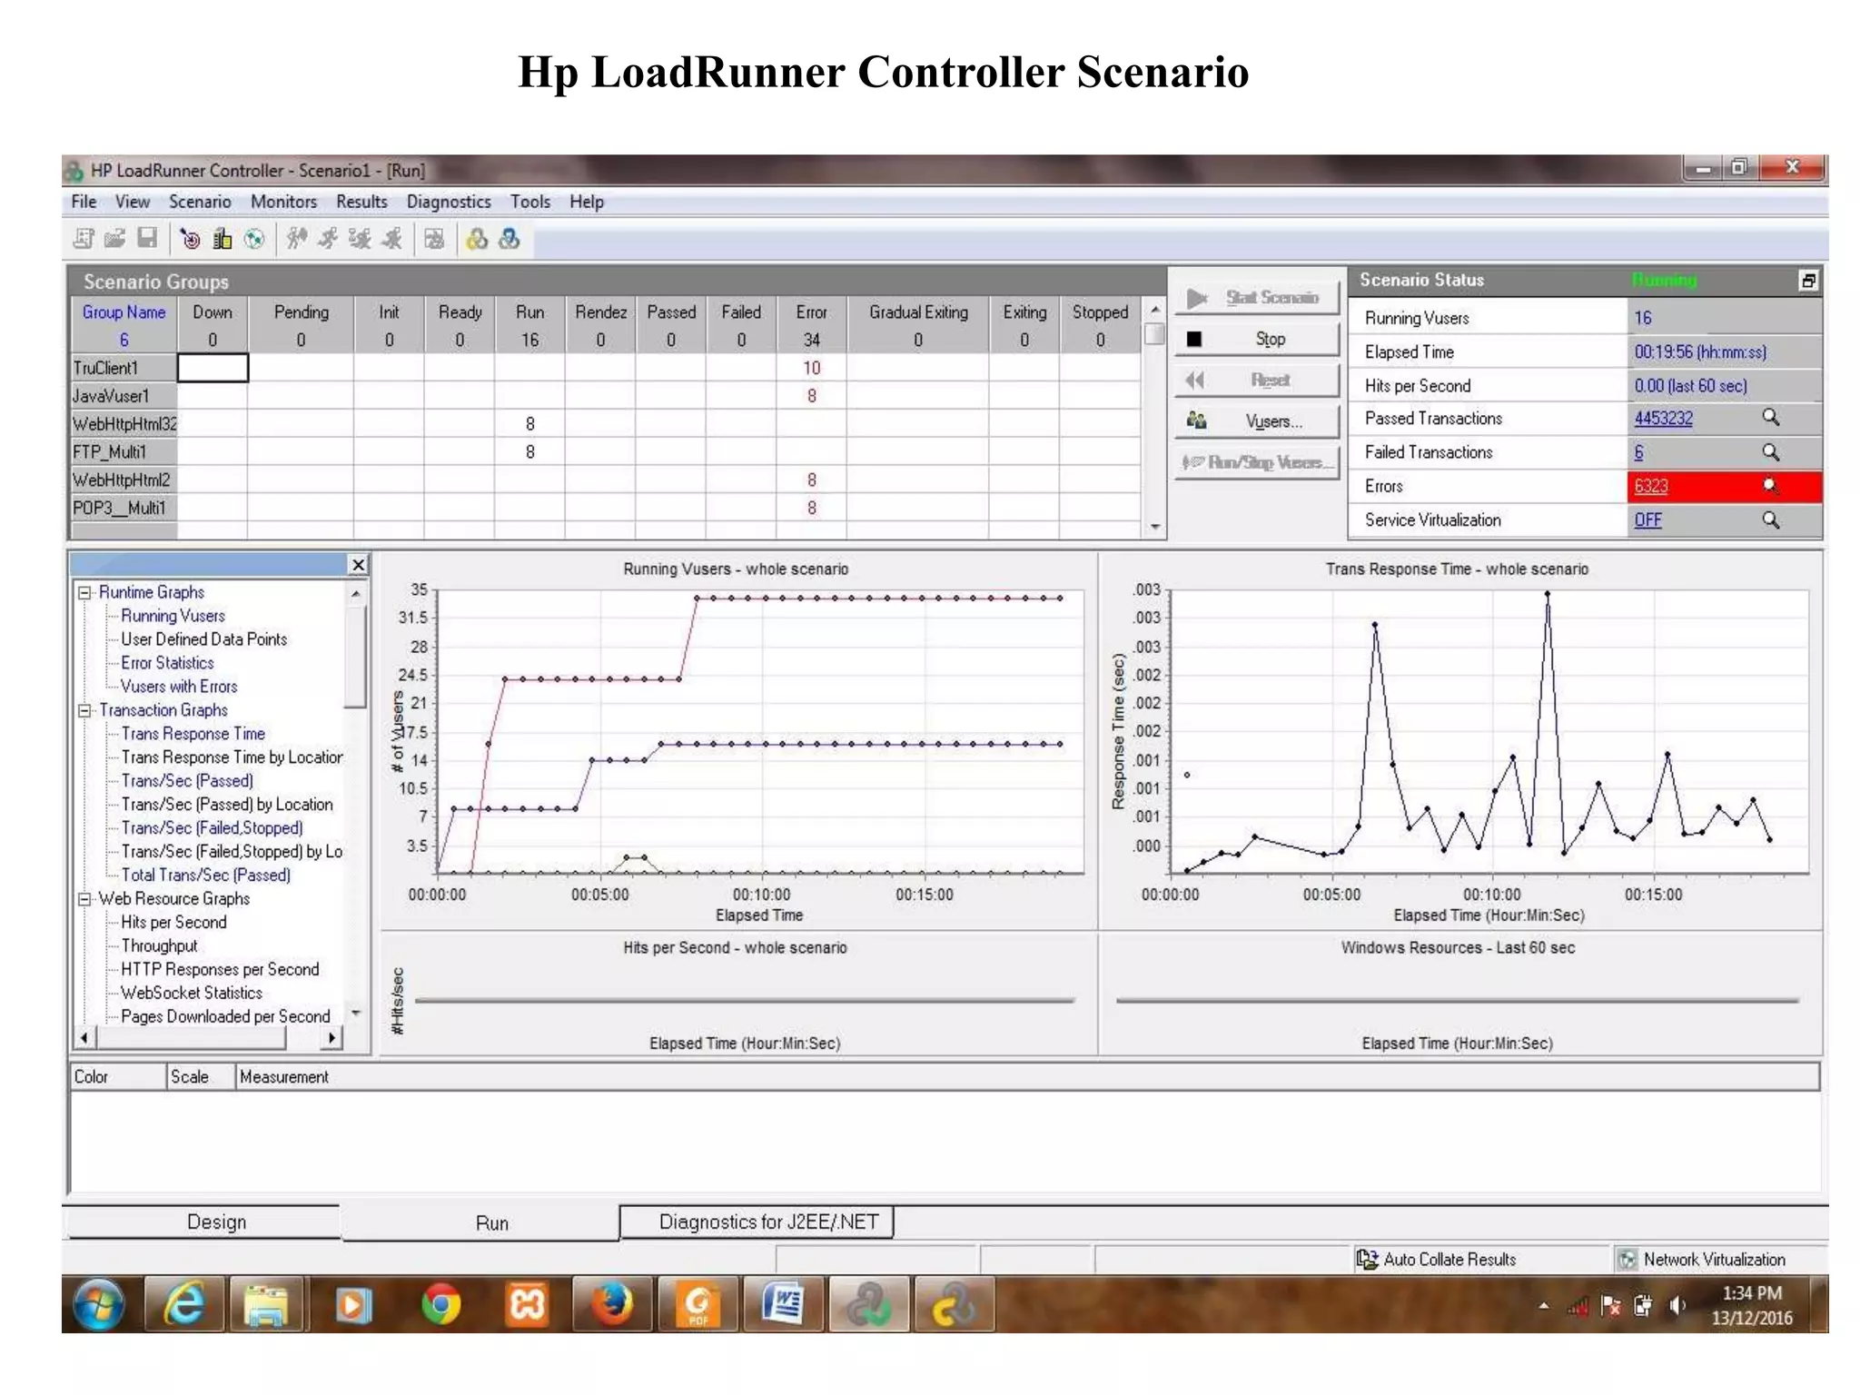Click the yellow Analysis rings icon

click(x=477, y=239)
